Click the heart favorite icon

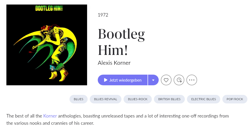(x=166, y=80)
